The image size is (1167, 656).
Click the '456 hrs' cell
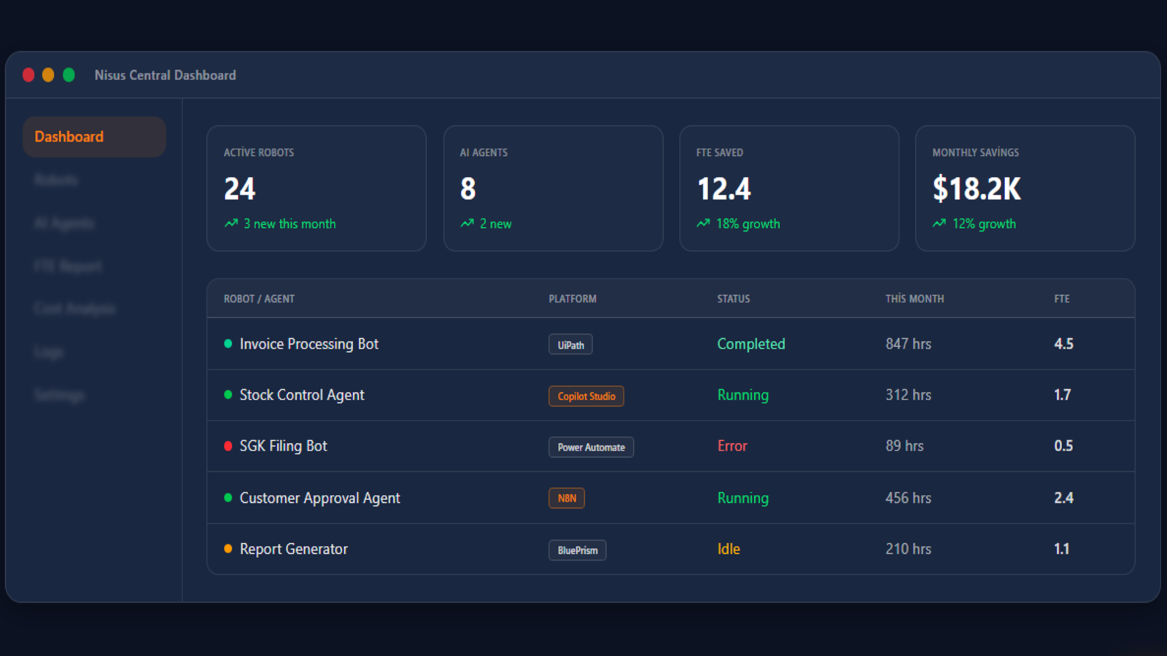908,498
